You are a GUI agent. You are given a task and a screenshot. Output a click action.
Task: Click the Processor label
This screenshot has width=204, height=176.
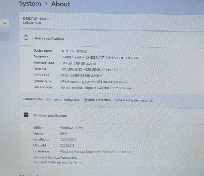tap(41, 57)
